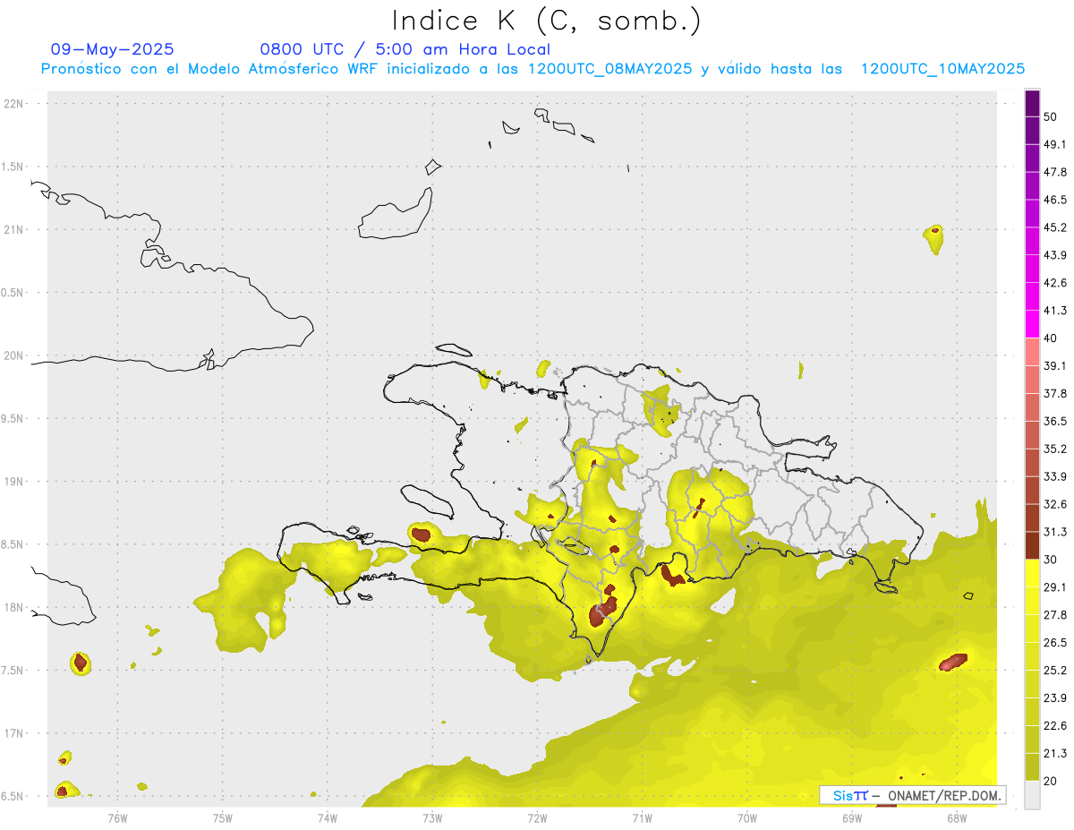Click the colorbar value '43.9'

click(1055, 255)
